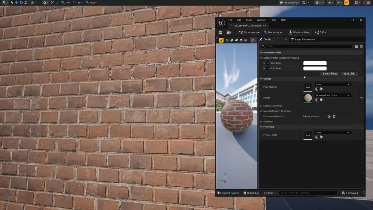Screen dimensions: 373x210
Task: Open Details property matrix grid icon
Action: 357,46
